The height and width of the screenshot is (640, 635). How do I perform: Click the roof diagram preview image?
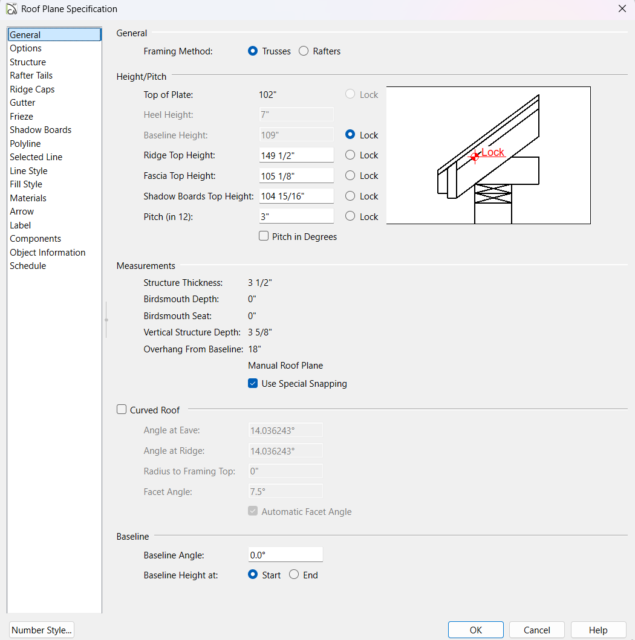click(x=488, y=155)
